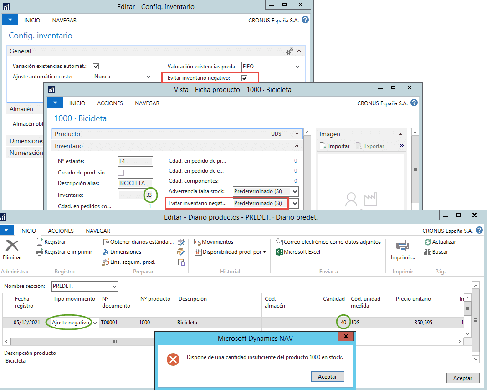Screen dimensions: 487x390
Task: Open the Ajuste automático coste dropdown
Action: [147, 77]
